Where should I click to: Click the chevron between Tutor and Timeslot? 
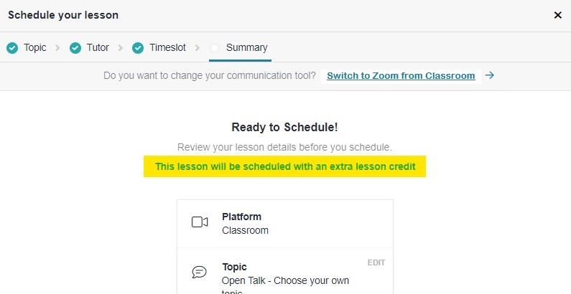pyautogui.click(x=121, y=48)
